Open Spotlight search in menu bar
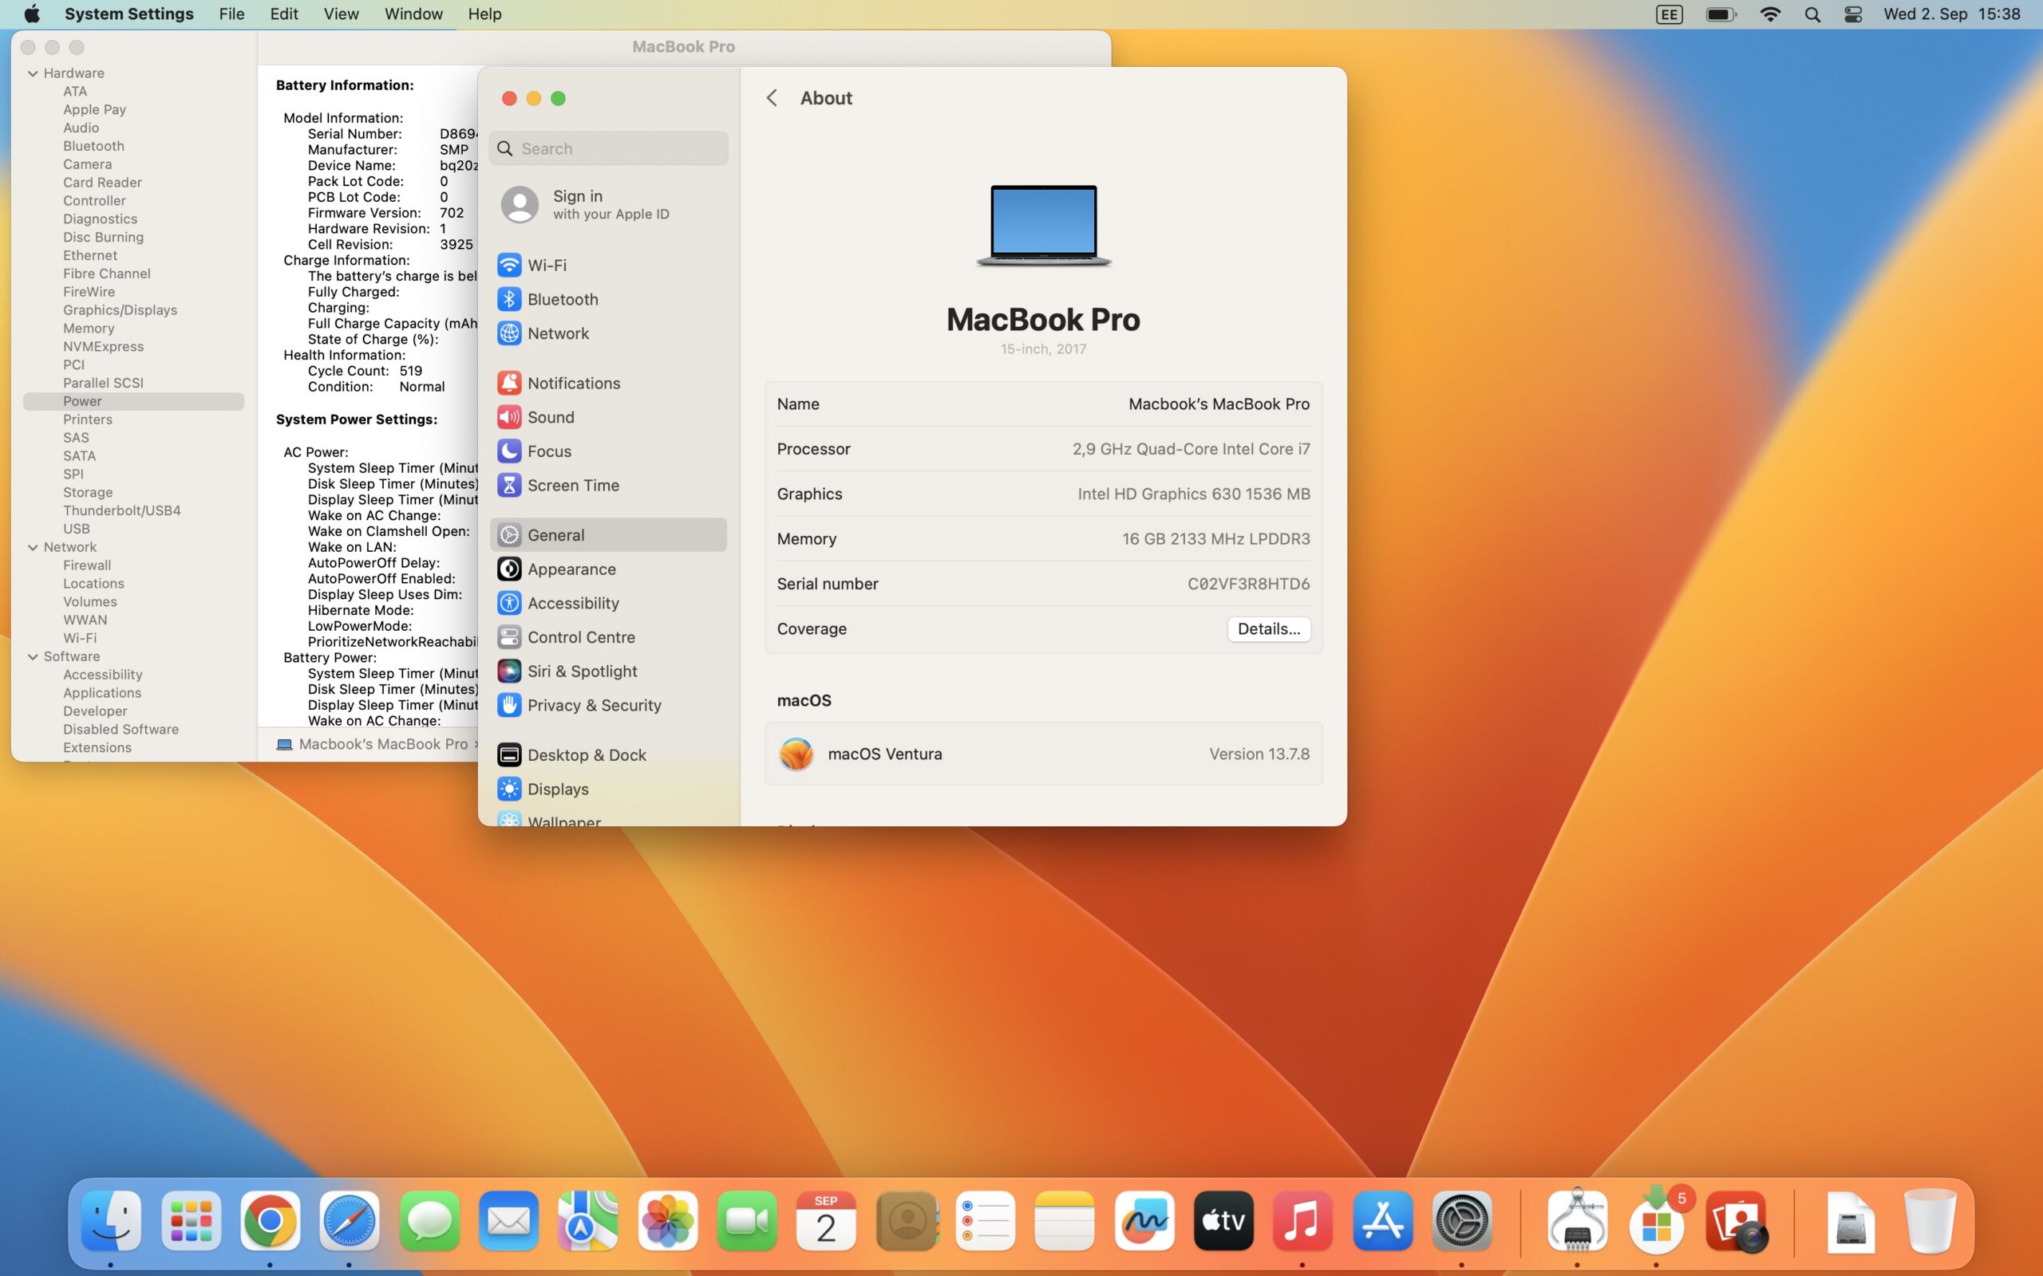This screenshot has height=1276, width=2043. 1812,14
